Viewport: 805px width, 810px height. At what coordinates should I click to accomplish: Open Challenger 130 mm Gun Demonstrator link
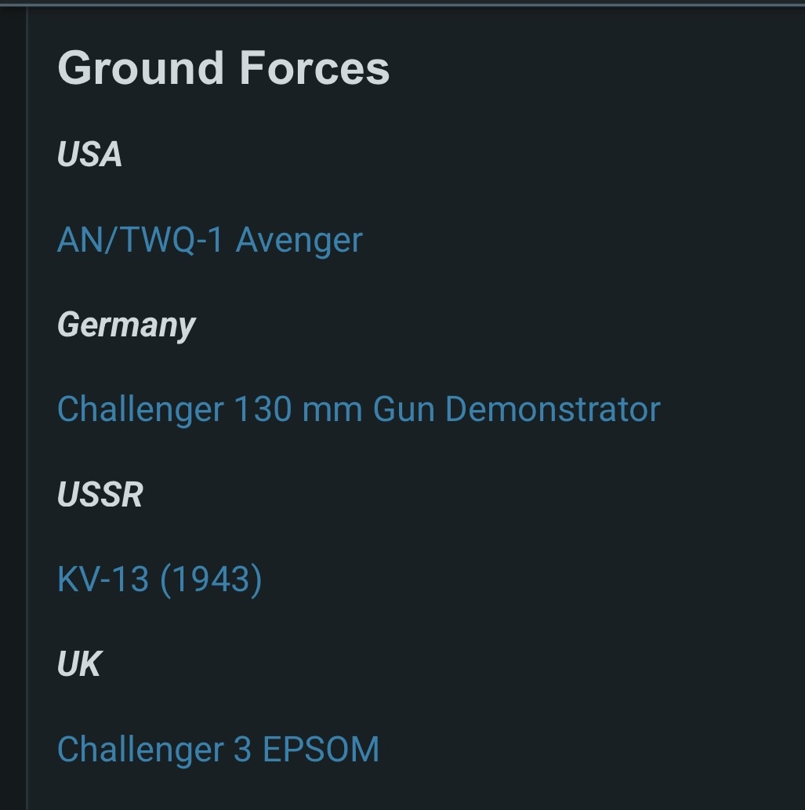coord(358,409)
